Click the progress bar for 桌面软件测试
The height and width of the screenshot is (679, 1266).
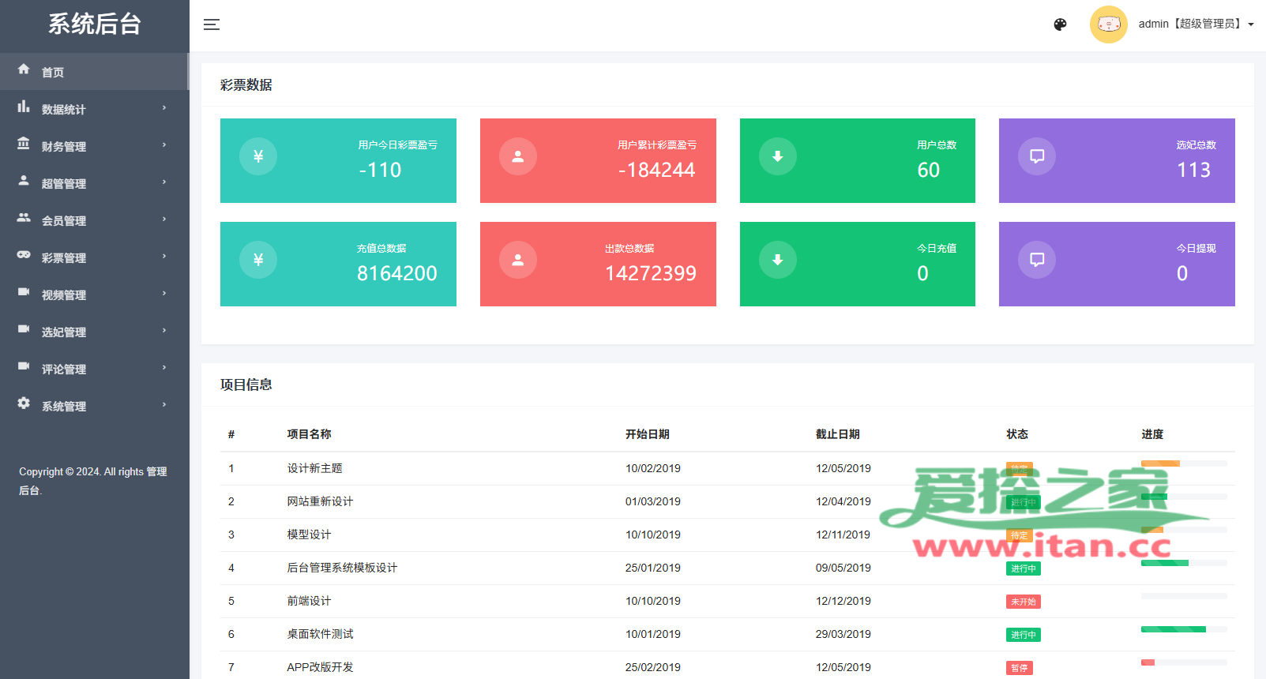pyautogui.click(x=1183, y=629)
